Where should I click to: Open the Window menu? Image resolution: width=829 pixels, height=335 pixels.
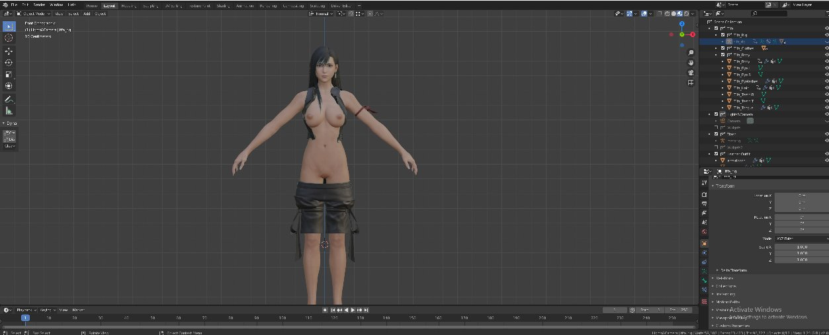tap(56, 5)
